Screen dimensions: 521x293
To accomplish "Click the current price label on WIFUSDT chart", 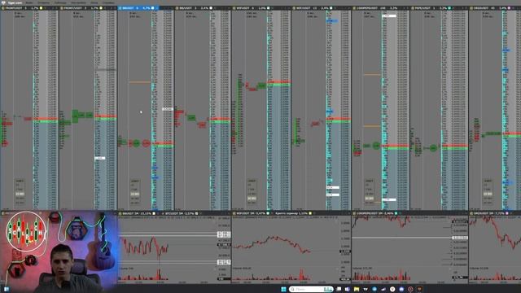I will point(345,251).
